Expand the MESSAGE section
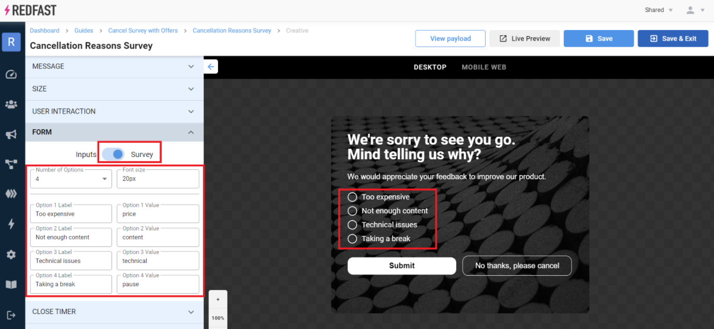This screenshot has height=329, width=714. (x=114, y=67)
